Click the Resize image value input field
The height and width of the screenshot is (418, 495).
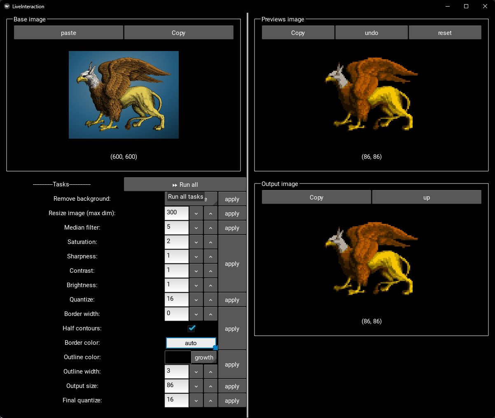176,213
